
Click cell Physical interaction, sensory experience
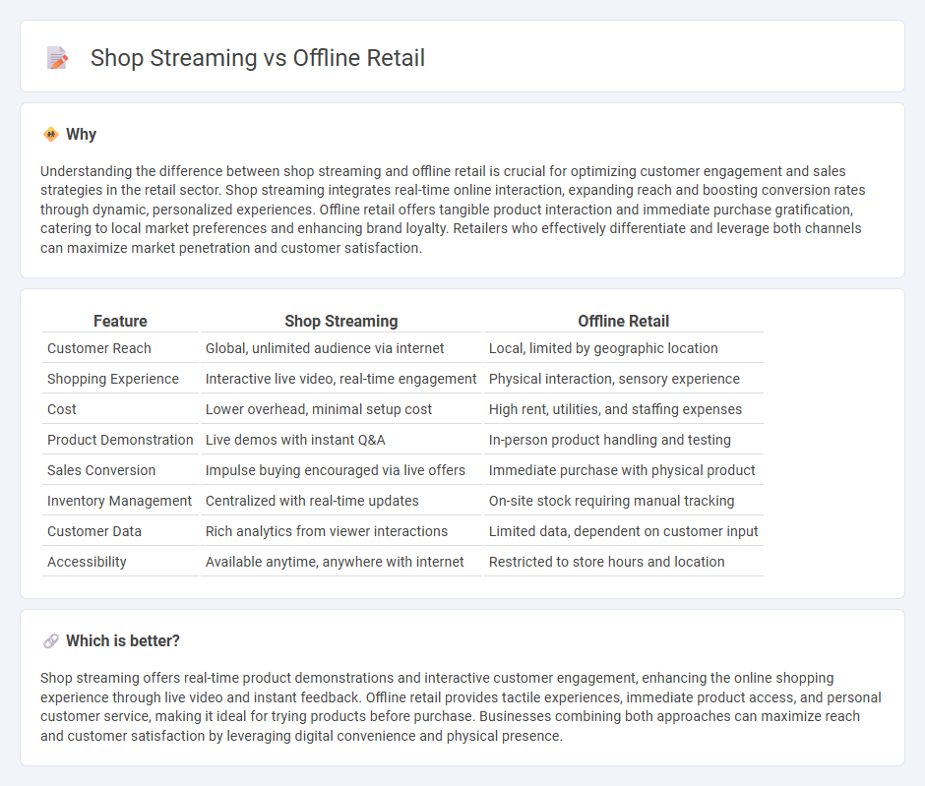624,379
